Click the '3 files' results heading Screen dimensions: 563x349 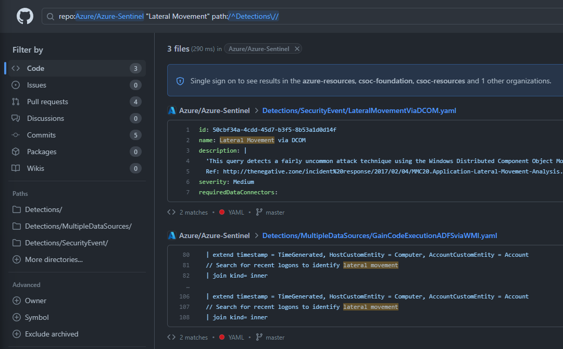click(178, 49)
